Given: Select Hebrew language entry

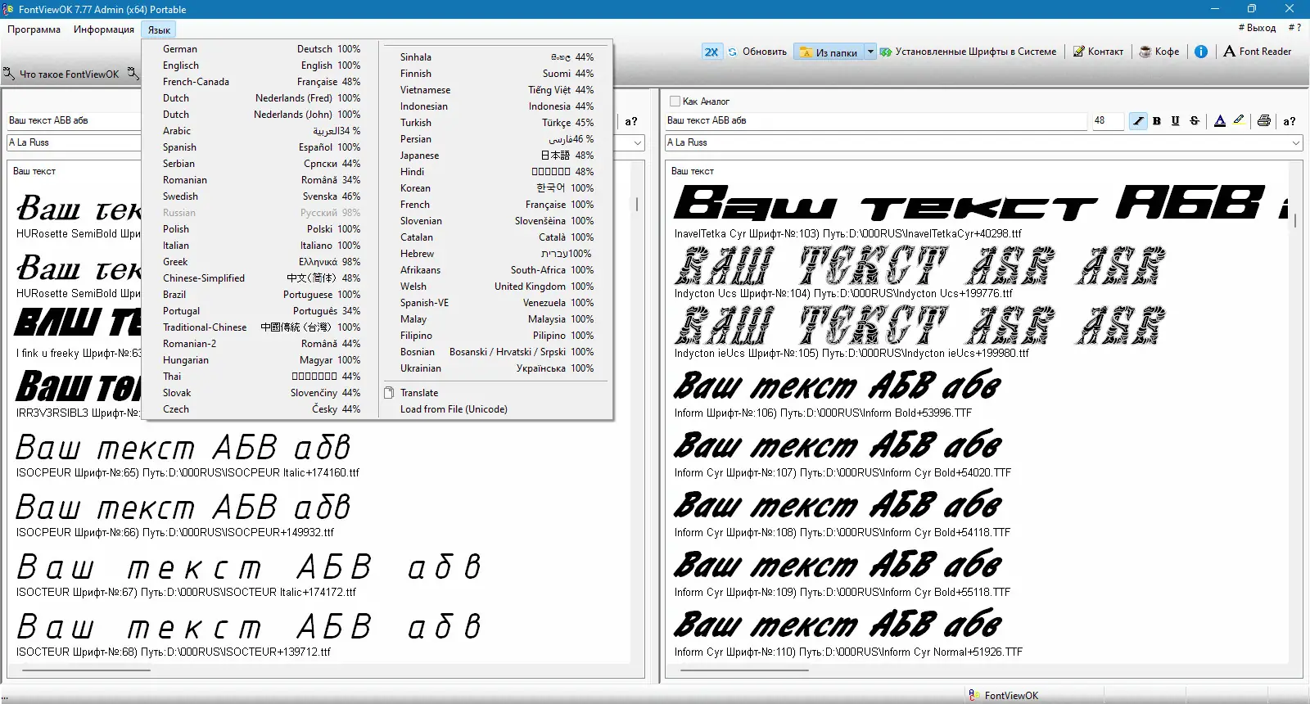Looking at the screenshot, I should pos(496,254).
